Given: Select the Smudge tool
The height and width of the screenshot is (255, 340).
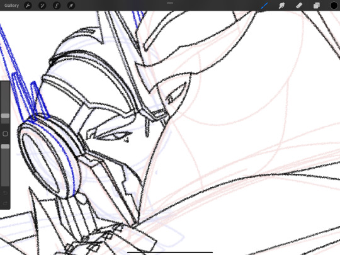Looking at the screenshot, I should pyautogui.click(x=281, y=6).
